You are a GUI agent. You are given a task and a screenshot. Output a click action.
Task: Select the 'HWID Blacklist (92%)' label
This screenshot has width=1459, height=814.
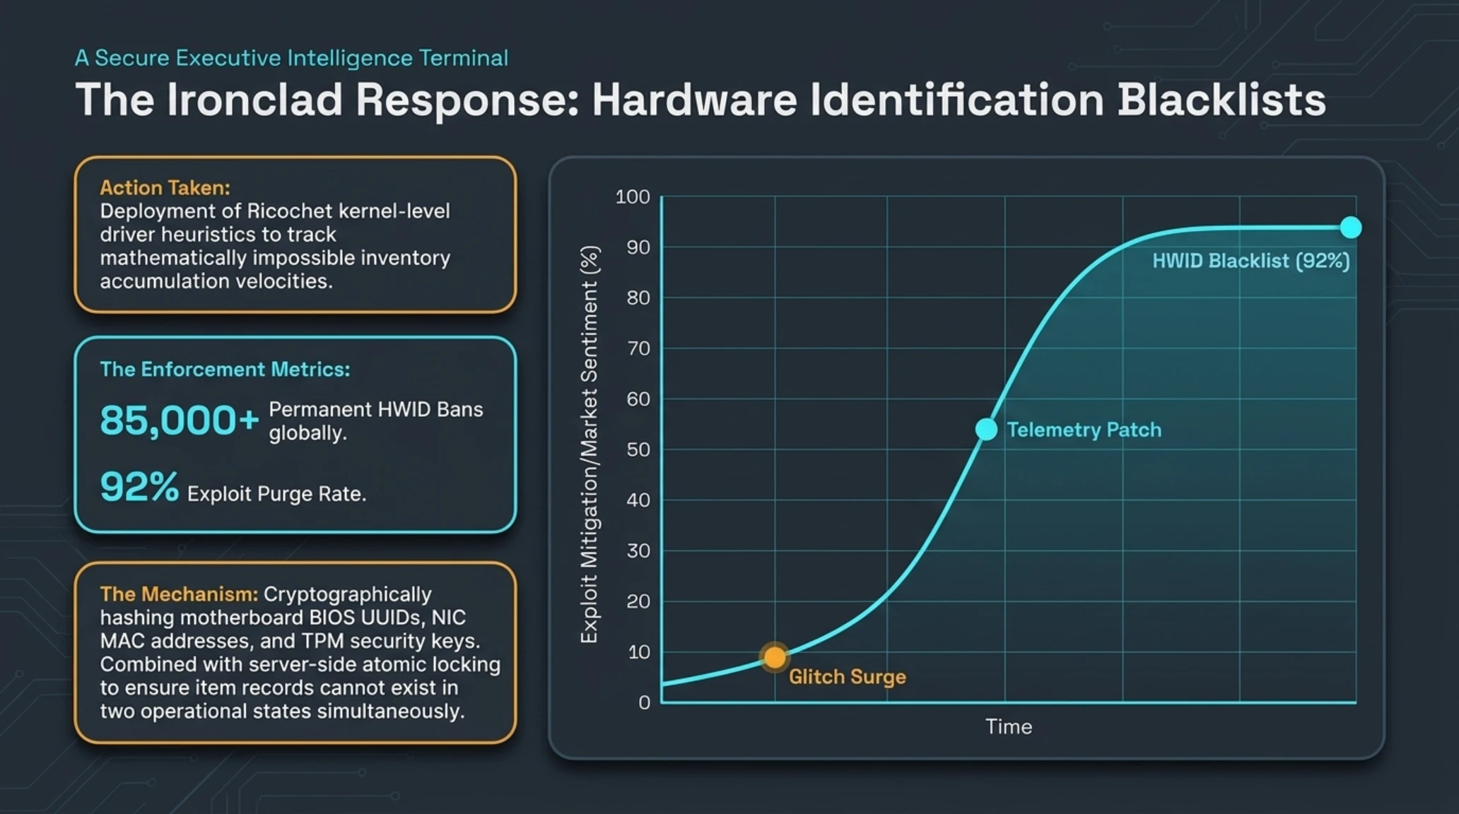click(1250, 261)
